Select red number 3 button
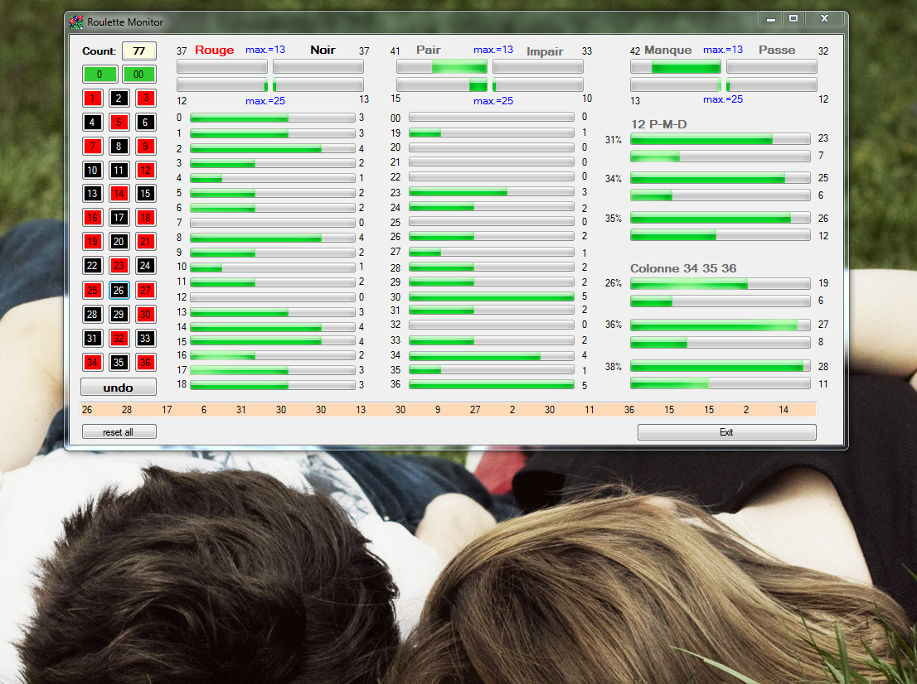Viewport: 917px width, 684px height. (146, 99)
